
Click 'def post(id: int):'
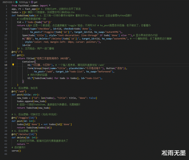coord(24,121)
